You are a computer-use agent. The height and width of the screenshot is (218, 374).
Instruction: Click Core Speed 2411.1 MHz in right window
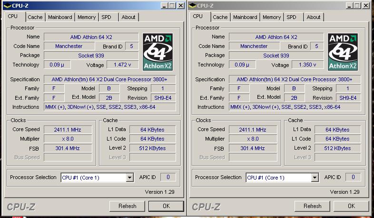253,130
